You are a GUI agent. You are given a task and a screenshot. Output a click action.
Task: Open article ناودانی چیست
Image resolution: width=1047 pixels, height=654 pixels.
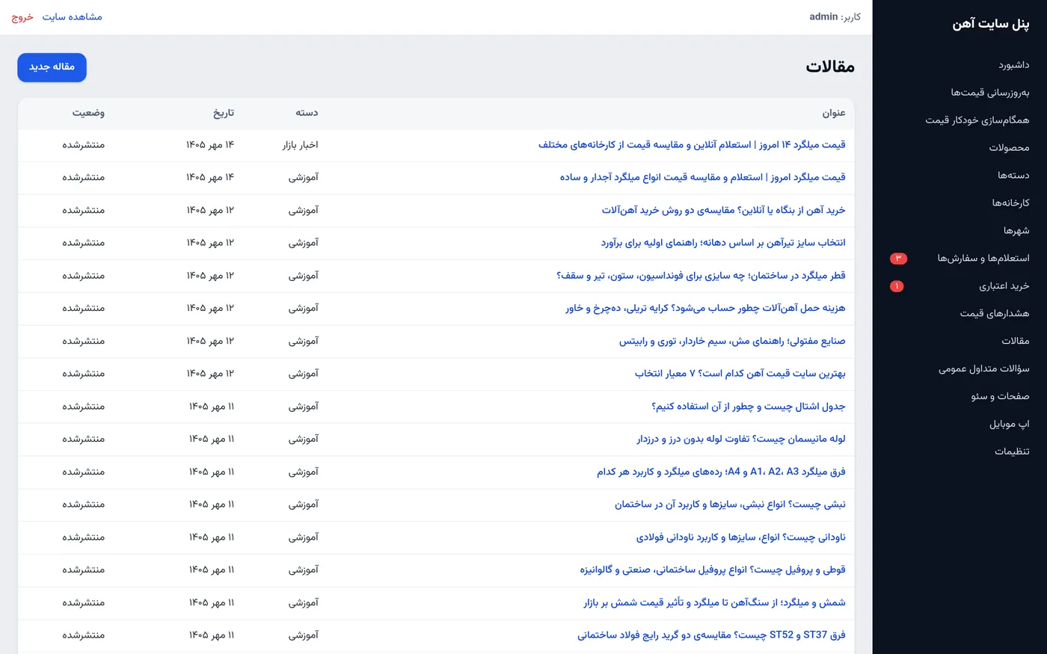click(740, 537)
